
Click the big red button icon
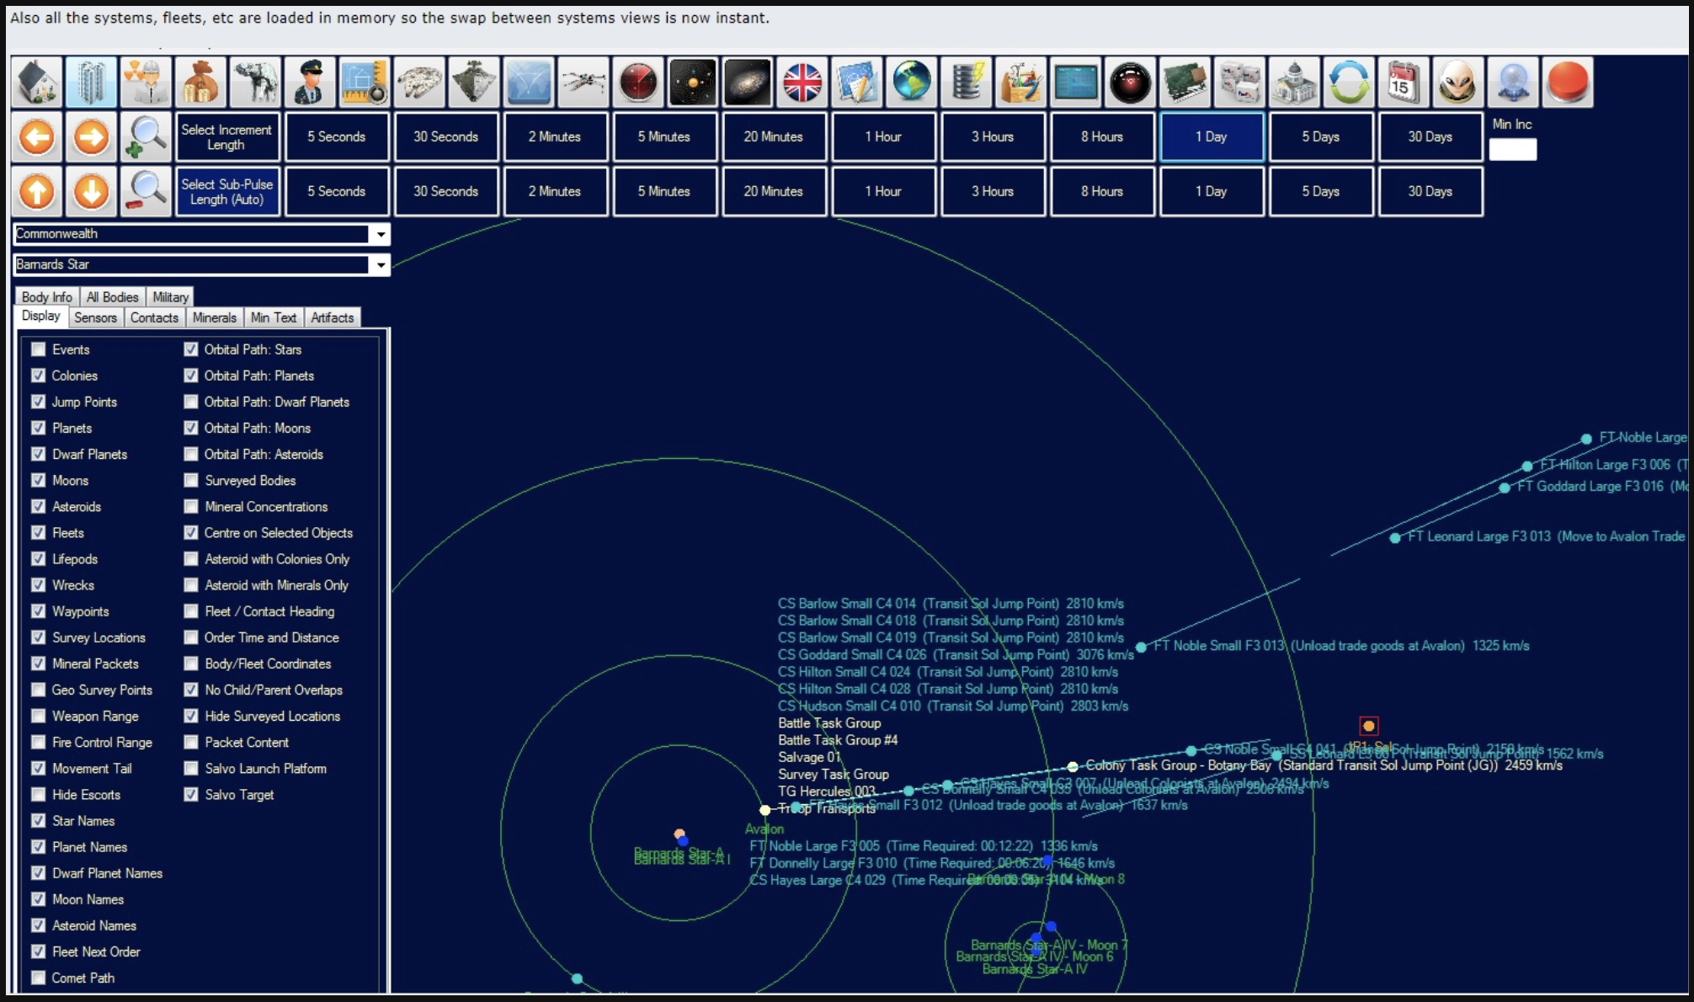[x=1568, y=83]
